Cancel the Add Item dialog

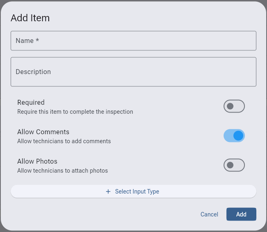[x=209, y=214]
